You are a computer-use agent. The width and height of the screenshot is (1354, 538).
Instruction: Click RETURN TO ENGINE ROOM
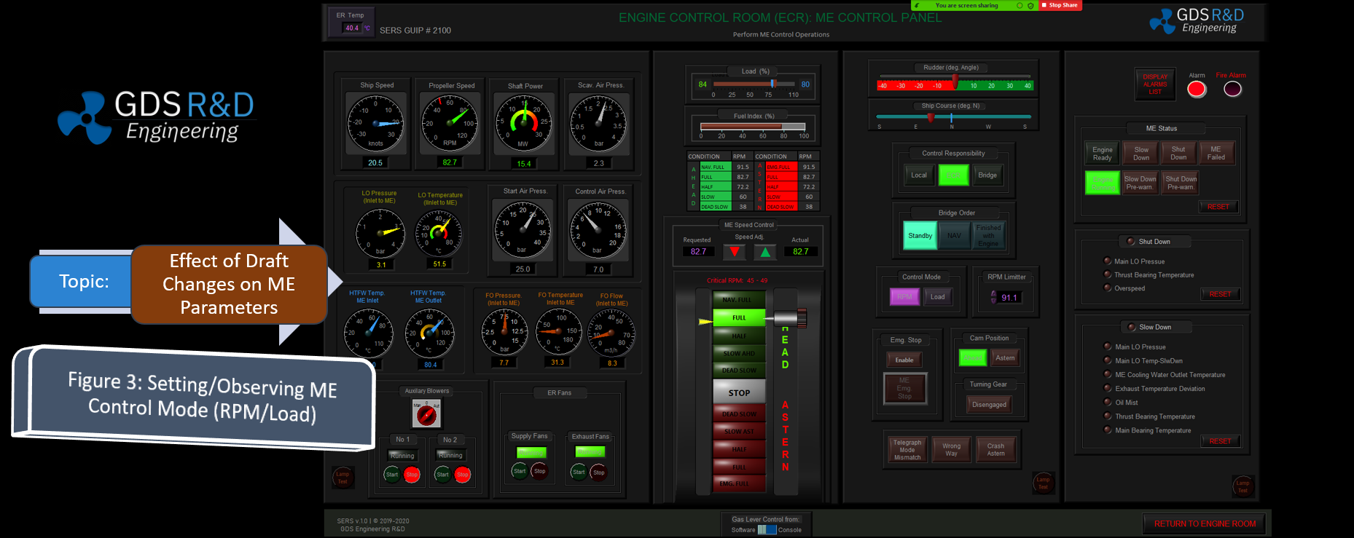coord(1205,523)
